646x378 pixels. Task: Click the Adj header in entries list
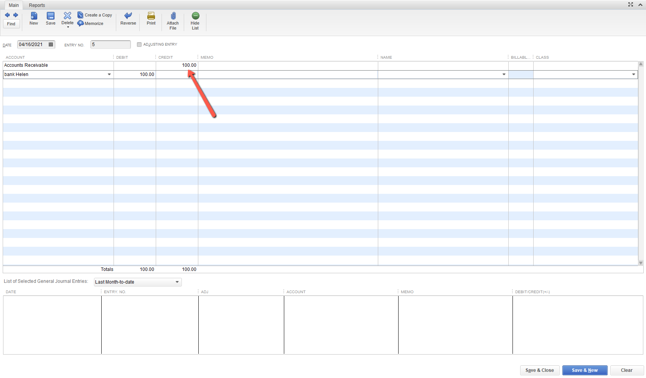[x=204, y=292]
